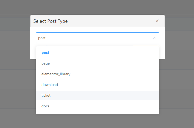Select 'download' in the options list

[50, 85]
